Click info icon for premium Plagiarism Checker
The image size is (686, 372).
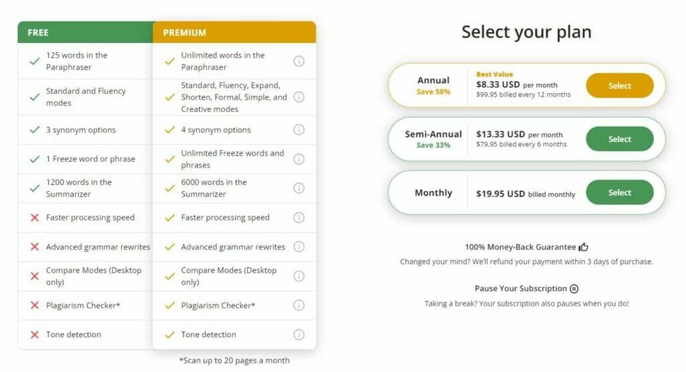pyautogui.click(x=299, y=305)
